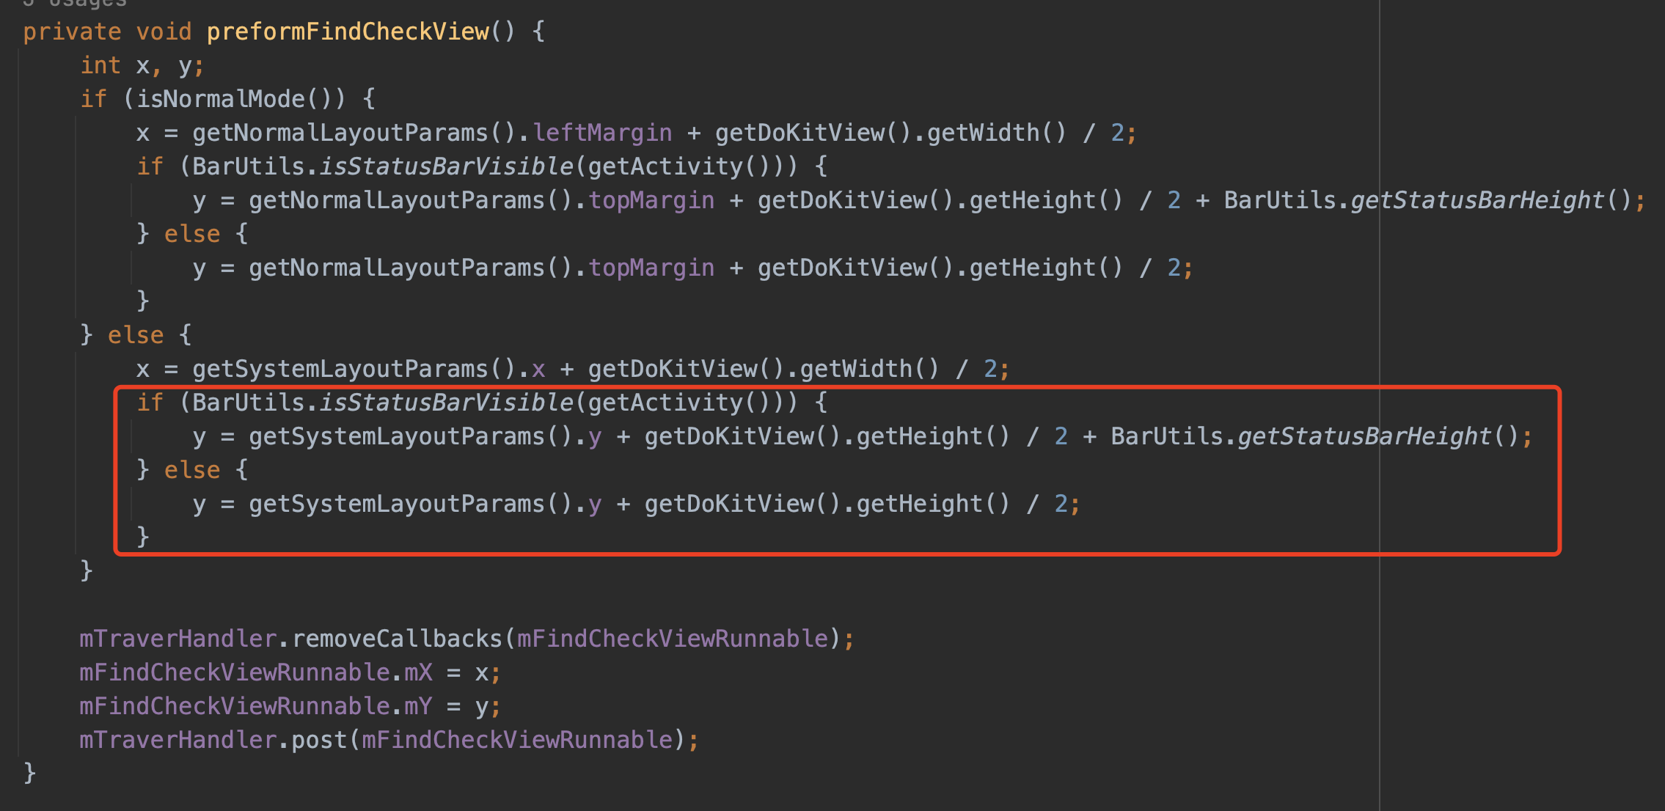The width and height of the screenshot is (1665, 811).
Task: Click removeCallbacks method call
Action: pyautogui.click(x=397, y=639)
